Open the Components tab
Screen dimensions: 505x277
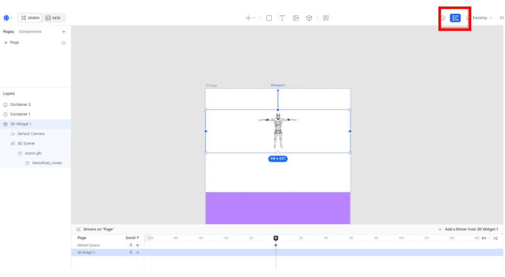pos(30,32)
